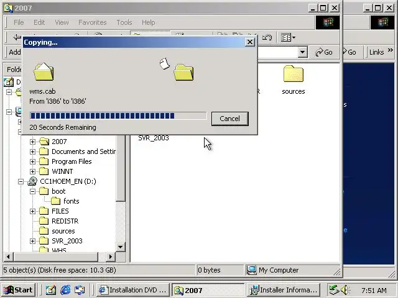This screenshot has width=398, height=298.
Task: Select the sources folder in tree
Action: tap(57, 231)
